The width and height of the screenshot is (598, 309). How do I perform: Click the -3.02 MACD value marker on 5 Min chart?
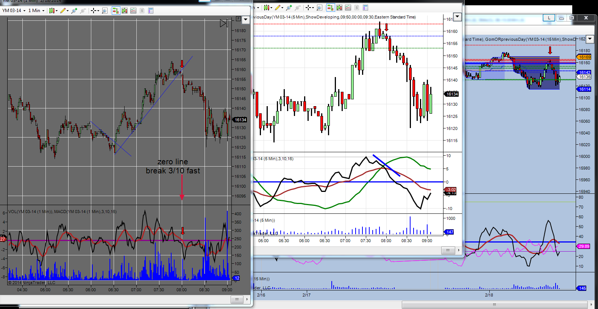tap(451, 190)
